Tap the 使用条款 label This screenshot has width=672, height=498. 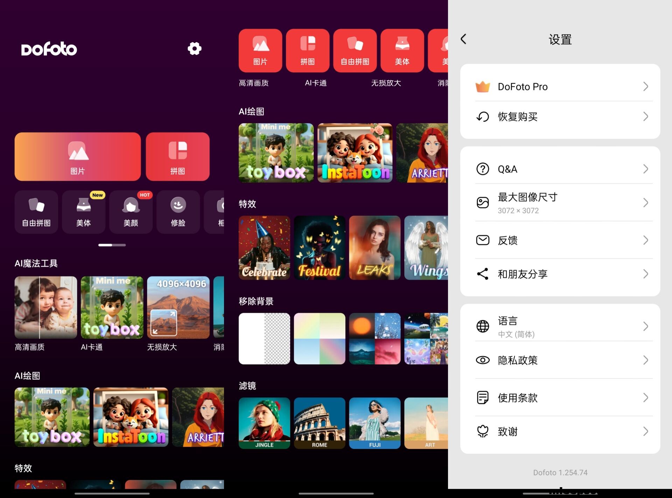pos(518,398)
